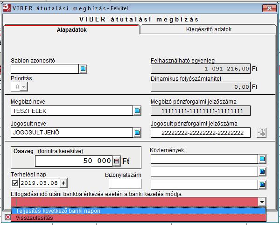Viewport: 280px width, 225px height.
Task: Open the Jogosult neve lookup icon
Action: pos(137,133)
